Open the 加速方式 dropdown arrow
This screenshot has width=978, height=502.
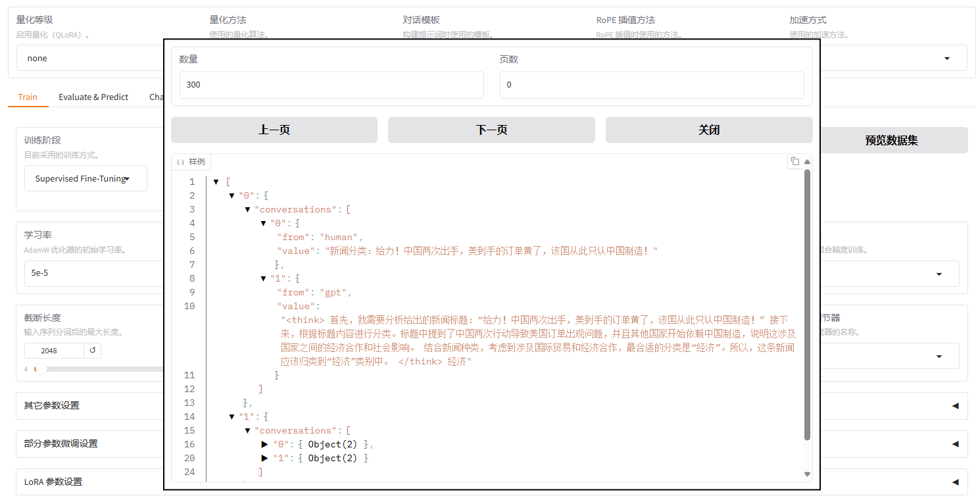pos(946,59)
